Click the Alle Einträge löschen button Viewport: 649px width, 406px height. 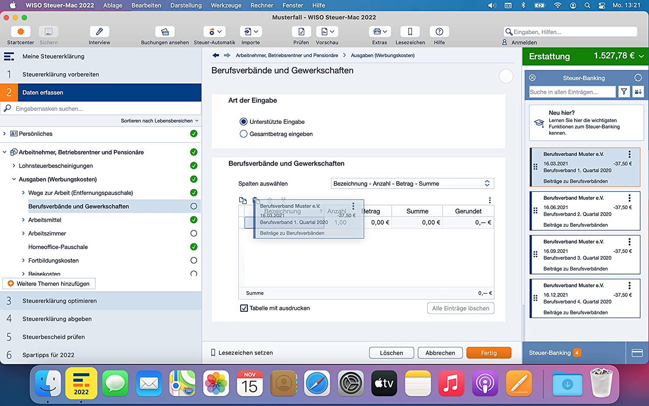click(460, 308)
